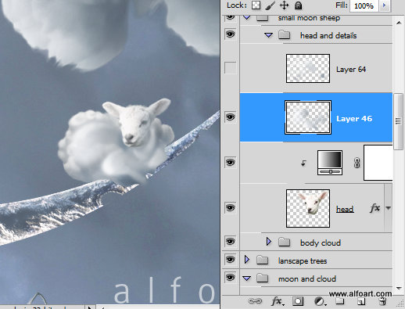This screenshot has height=309, width=405.
Task: Select the moon and cloud group name
Action: point(307,279)
